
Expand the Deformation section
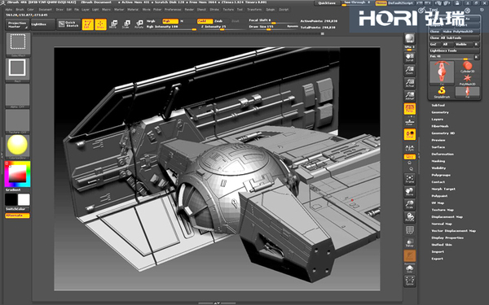pyautogui.click(x=443, y=154)
